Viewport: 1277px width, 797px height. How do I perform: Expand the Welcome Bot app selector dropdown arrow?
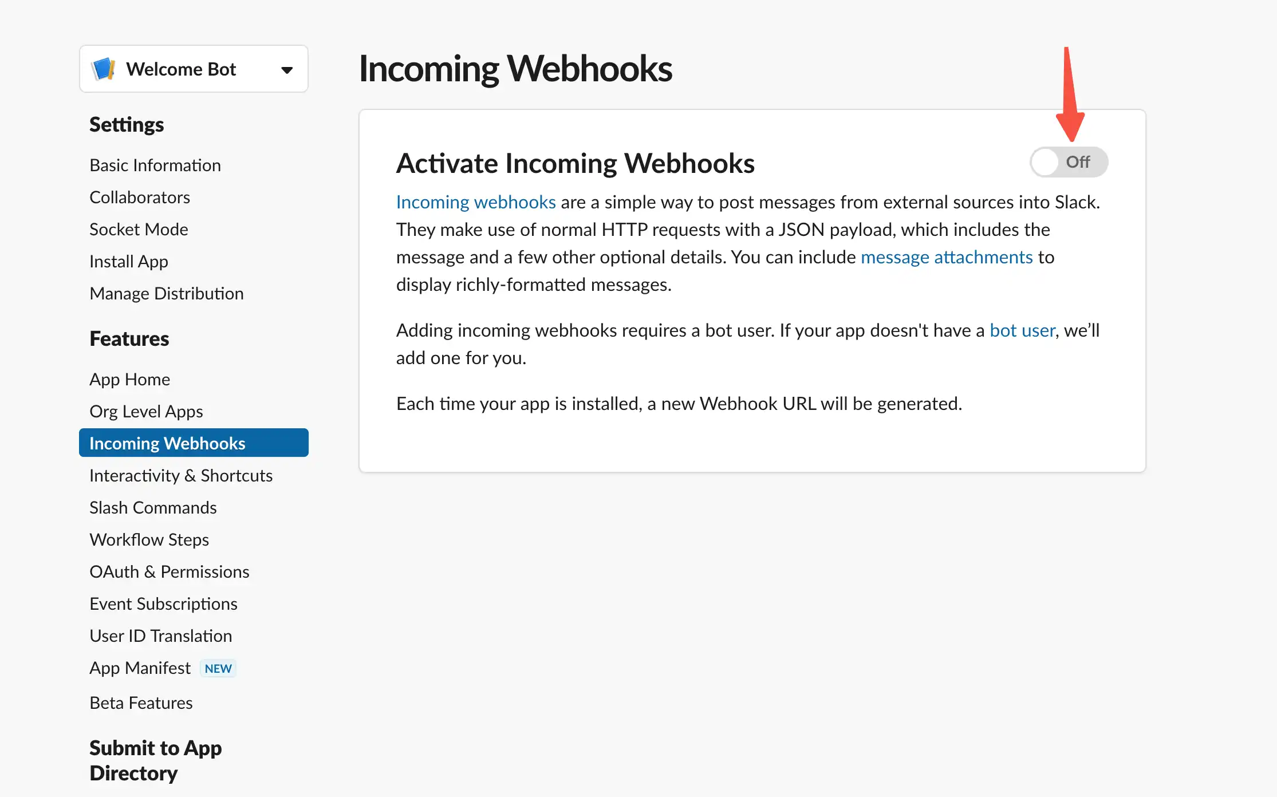pos(287,70)
